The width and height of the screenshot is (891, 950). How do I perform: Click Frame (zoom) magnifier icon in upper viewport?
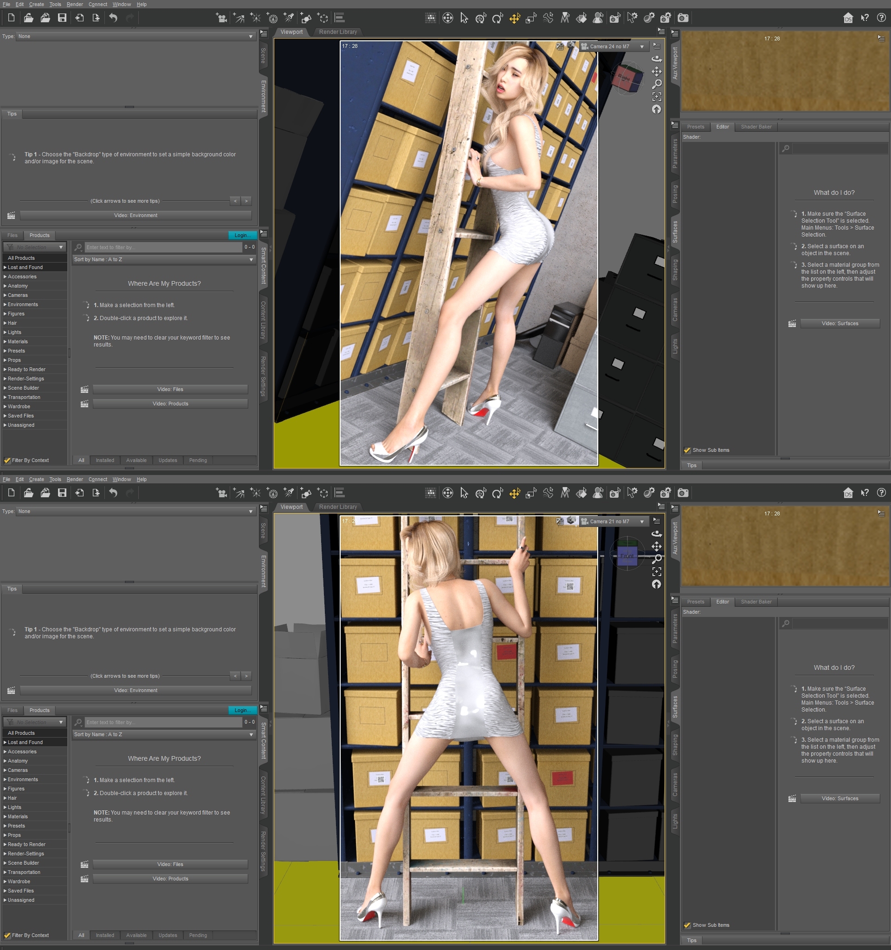[657, 84]
